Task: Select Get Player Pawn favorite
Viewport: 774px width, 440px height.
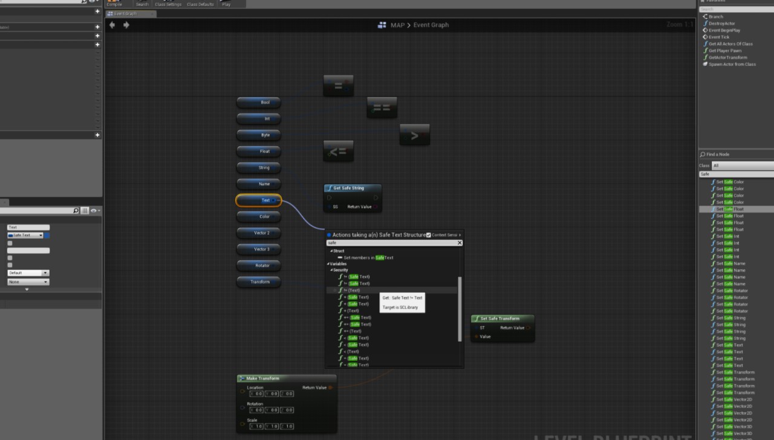Action: (x=724, y=51)
